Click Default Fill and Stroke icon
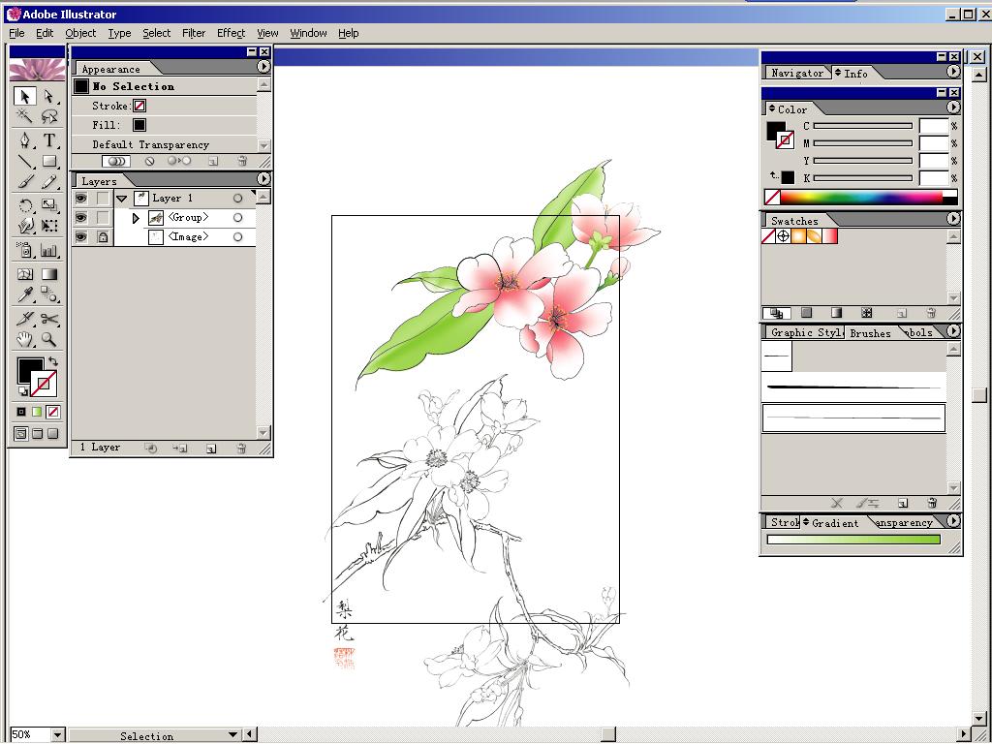 point(23,391)
